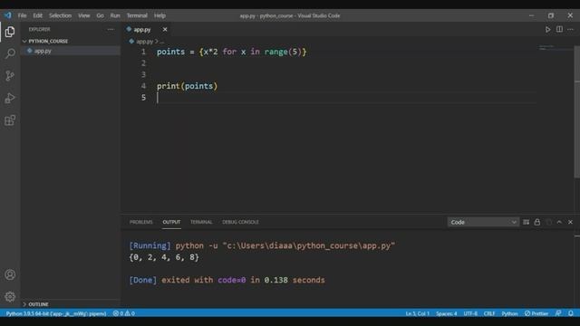Show errors and warnings count
This screenshot has height=326, width=580.
[124, 313]
